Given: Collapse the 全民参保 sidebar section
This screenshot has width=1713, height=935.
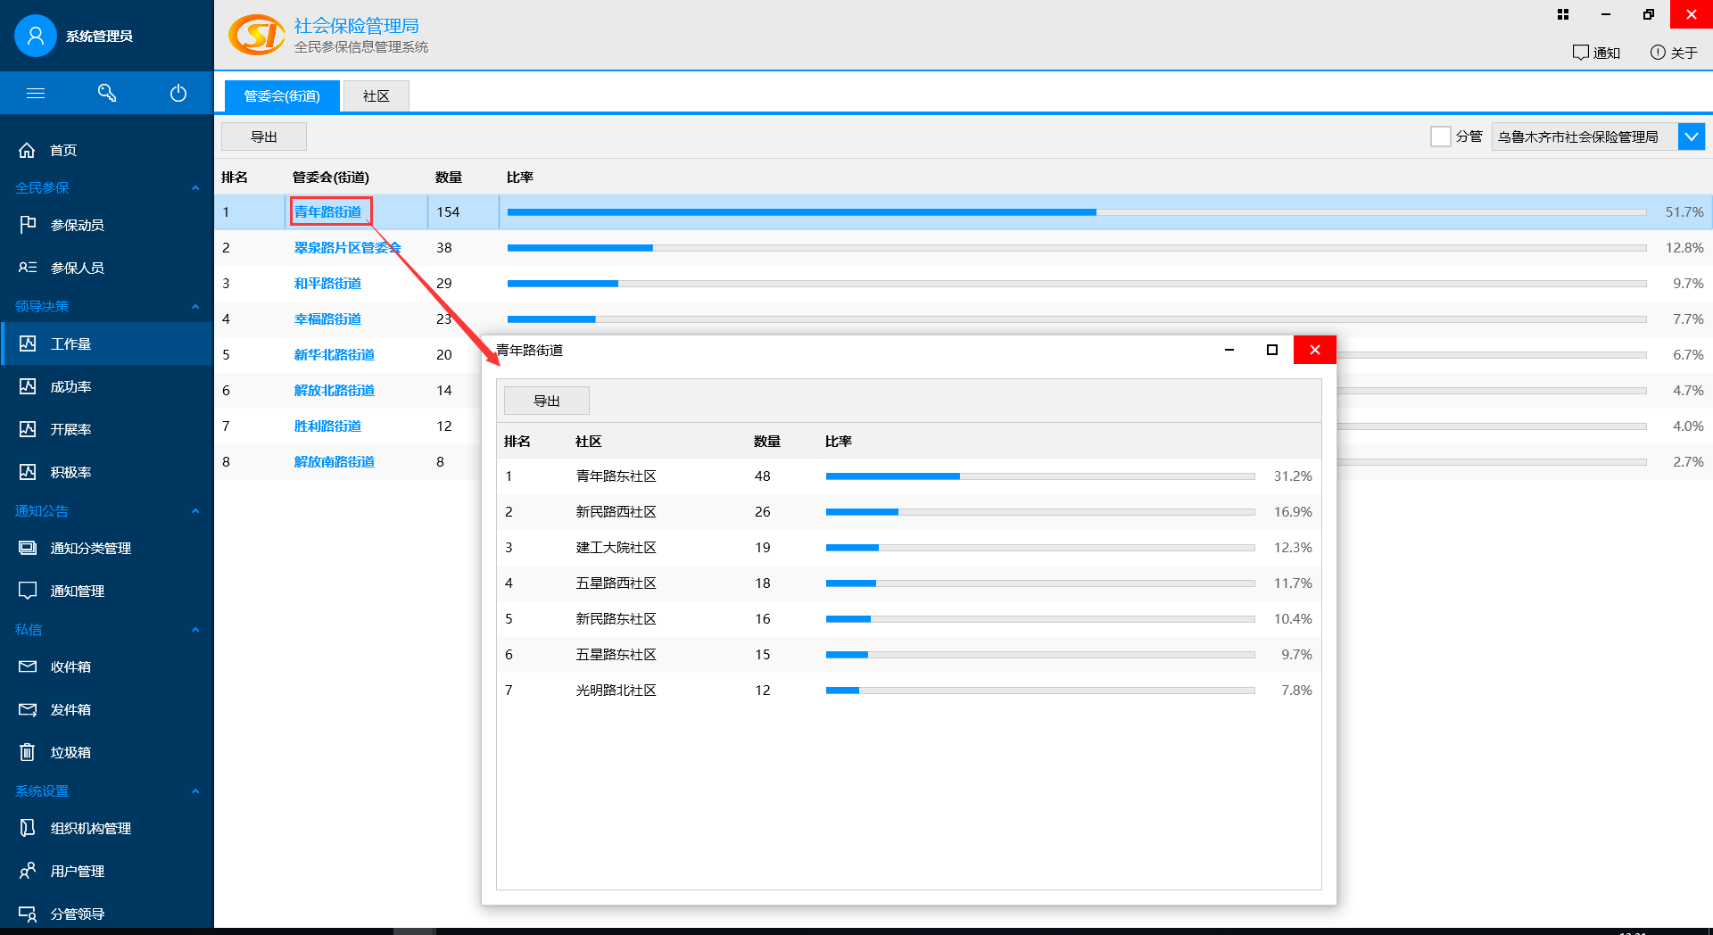Looking at the screenshot, I should click(x=194, y=188).
